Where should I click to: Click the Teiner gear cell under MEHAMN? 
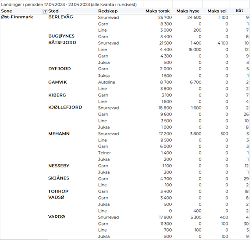tap(104, 153)
